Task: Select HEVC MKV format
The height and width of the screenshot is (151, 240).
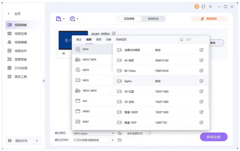Action: [x=92, y=91]
